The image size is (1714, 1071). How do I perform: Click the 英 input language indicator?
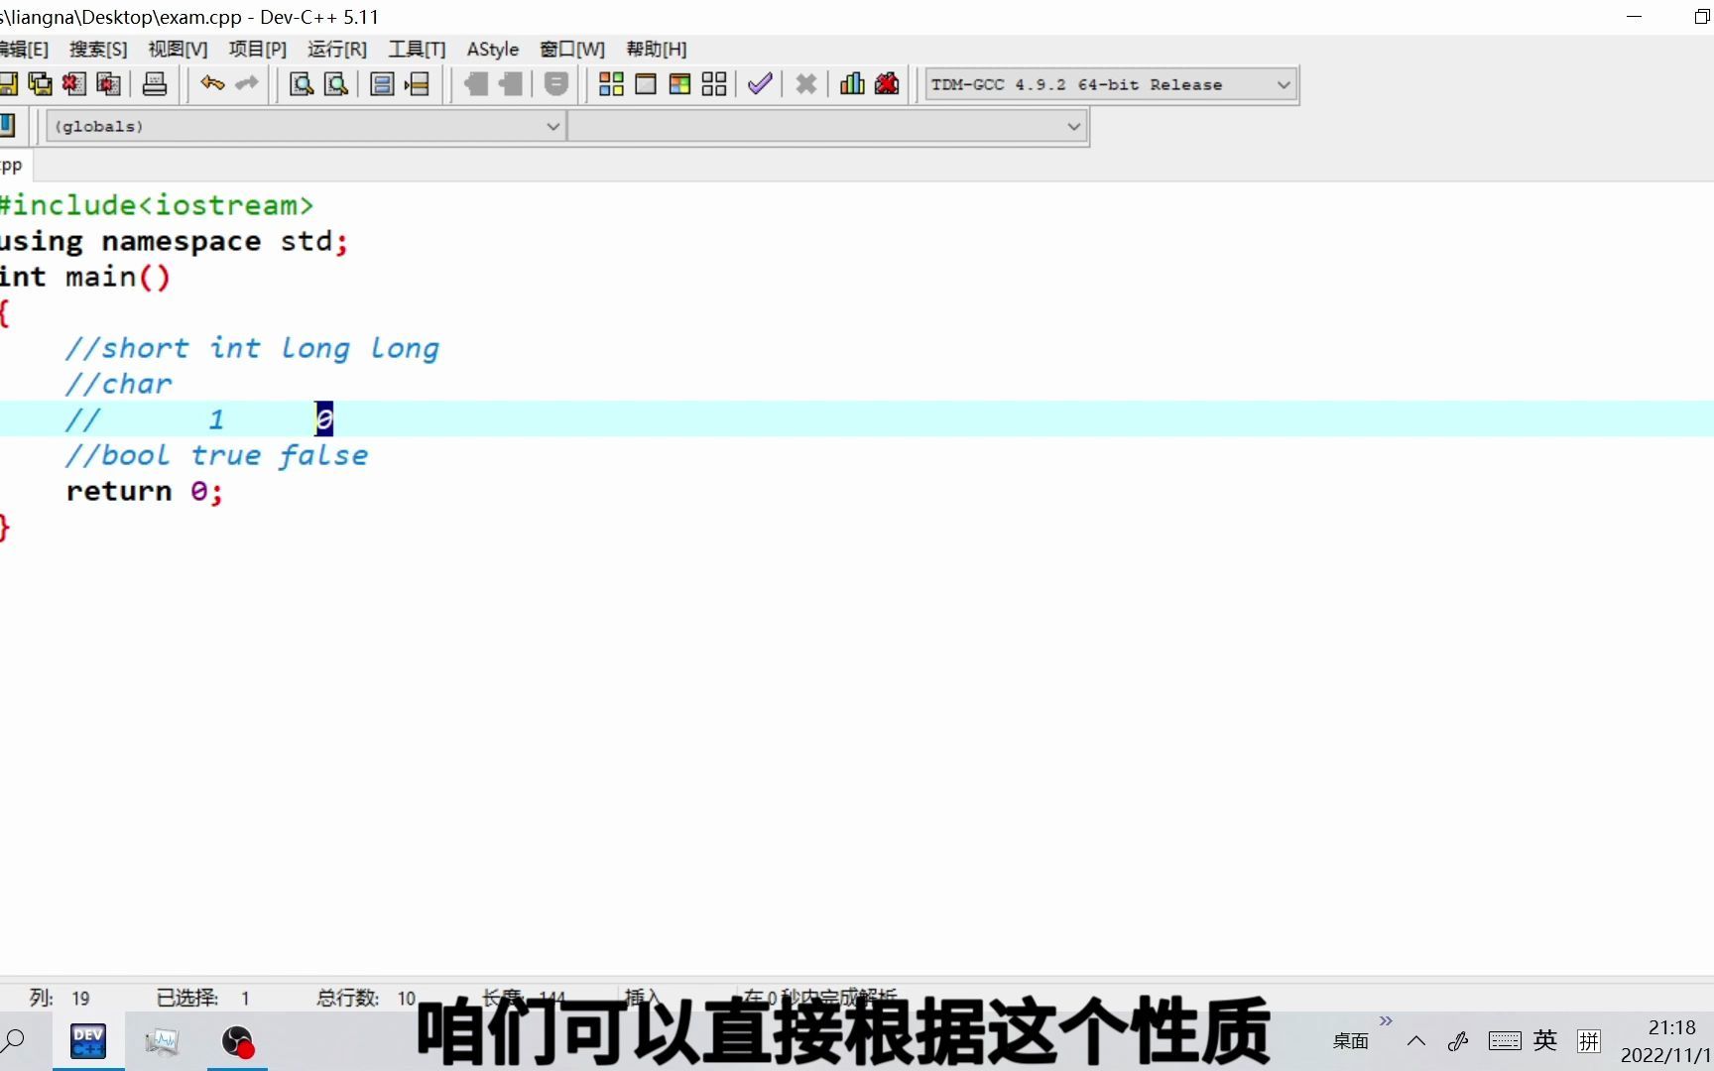[x=1544, y=1040]
